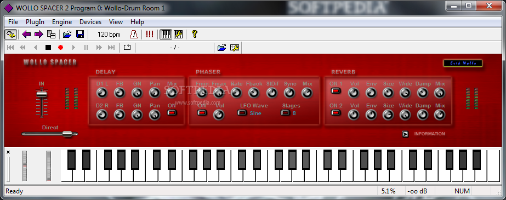Click the Erik Wollo signature logo
Image resolution: width=506 pixels, height=200 pixels.
[x=463, y=63]
